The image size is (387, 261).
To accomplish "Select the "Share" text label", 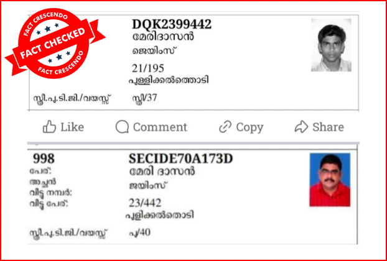I will click(x=329, y=127).
